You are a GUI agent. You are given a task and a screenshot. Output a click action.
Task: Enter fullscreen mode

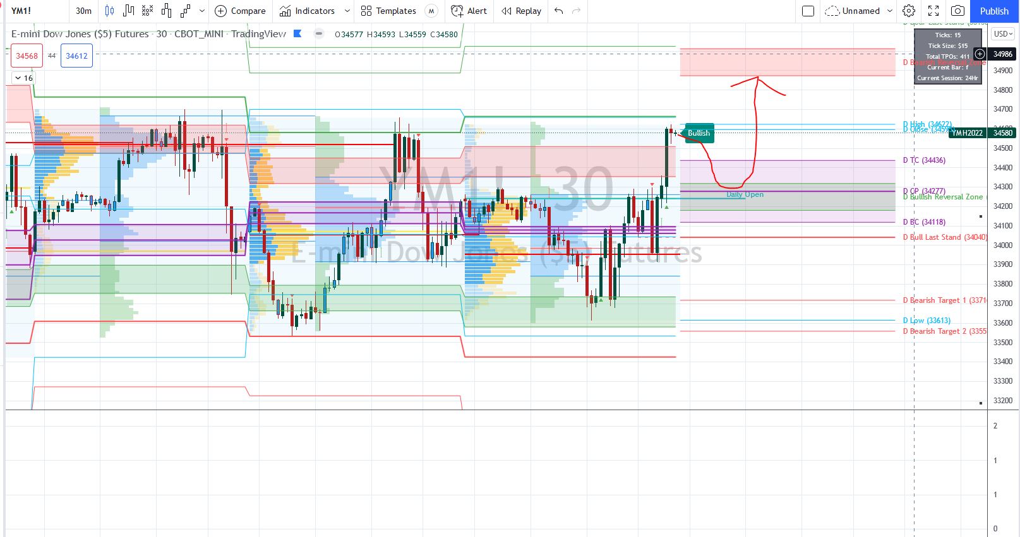(933, 11)
